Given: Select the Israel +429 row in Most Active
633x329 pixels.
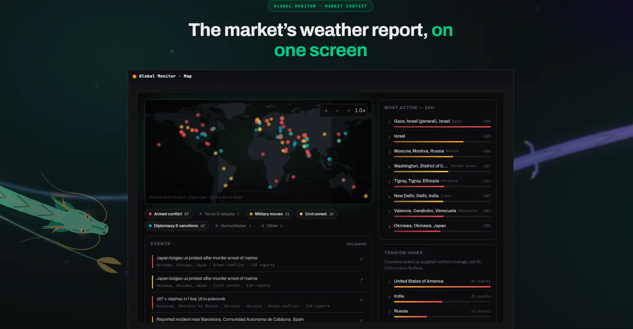Looking at the screenshot, I should tap(438, 138).
